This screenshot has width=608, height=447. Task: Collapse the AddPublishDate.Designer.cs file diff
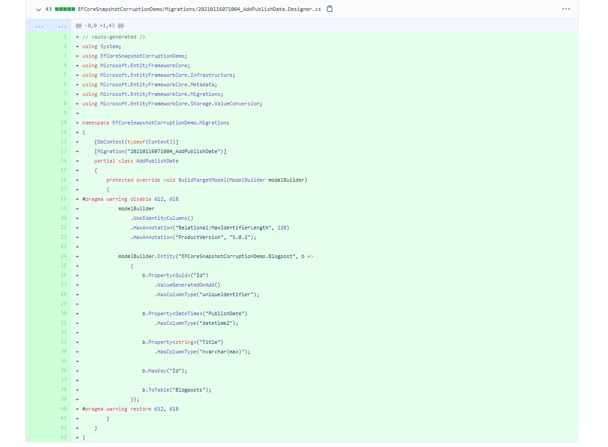(x=39, y=10)
